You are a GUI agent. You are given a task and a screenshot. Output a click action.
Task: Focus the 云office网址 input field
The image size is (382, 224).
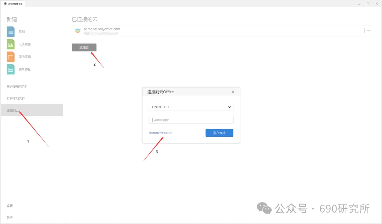click(x=191, y=120)
